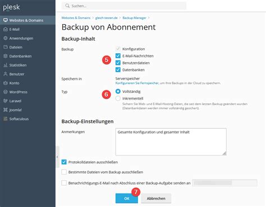Viewport: 266px width, 207px height.
Task: Select the Datenbanken stack icon
Action: 6,56
